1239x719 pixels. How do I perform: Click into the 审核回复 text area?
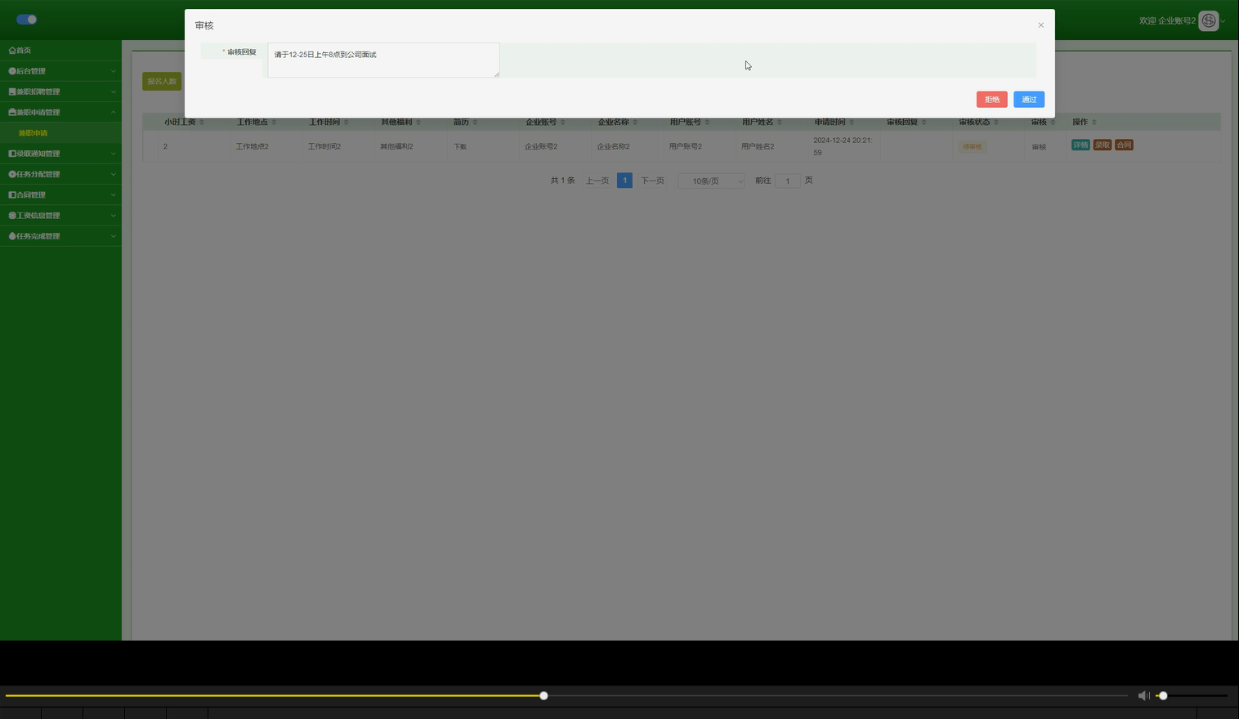[x=383, y=60]
